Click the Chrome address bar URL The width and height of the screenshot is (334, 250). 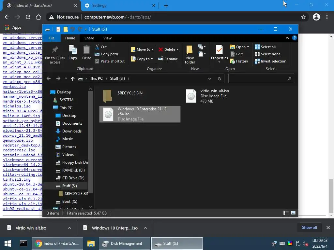pyautogui.click(x=117, y=17)
